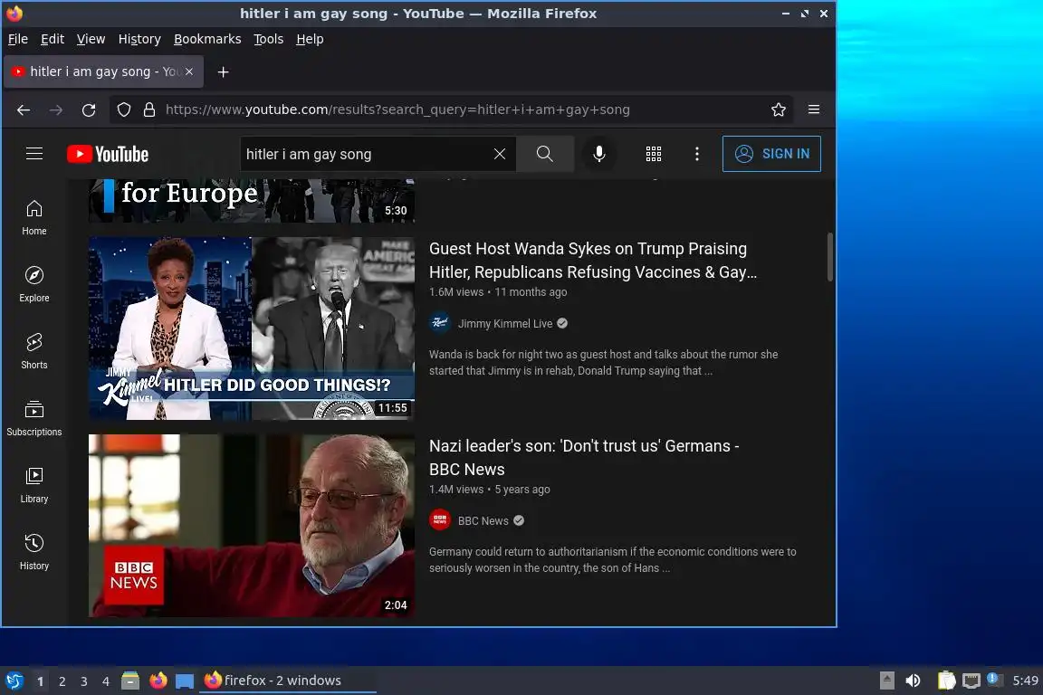Screen dimensions: 1043x695
Task: Visit the Jimmy Kimmel Live channel name
Action: pyautogui.click(x=505, y=323)
